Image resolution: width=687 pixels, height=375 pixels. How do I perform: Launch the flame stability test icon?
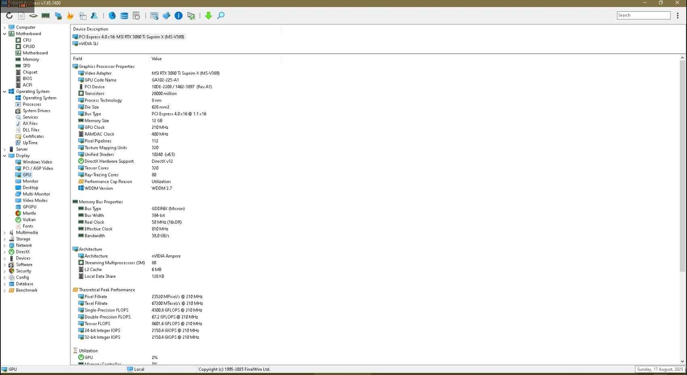coord(70,16)
